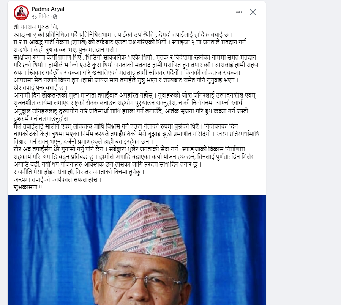The height and width of the screenshot is (307, 341).
Task: Close the post with the X icon
Action: click(253, 12)
